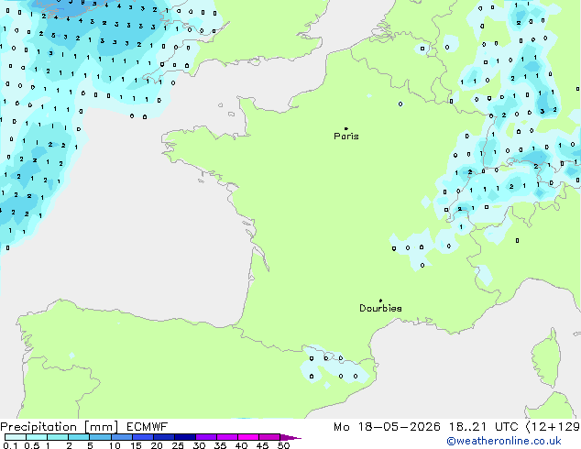Click the 40–45 mm magenta swatch
Screen dimensions: 581x449
248,437
